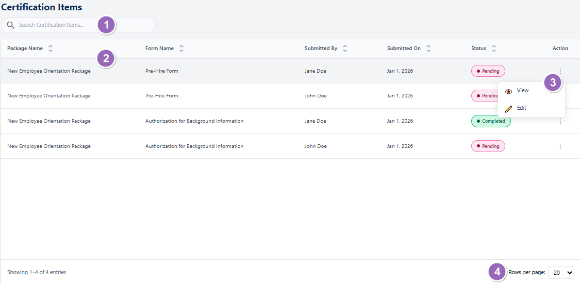Screen dimensions: 580x285
Task: Click the pencil icon beside Edit
Action: pyautogui.click(x=509, y=109)
